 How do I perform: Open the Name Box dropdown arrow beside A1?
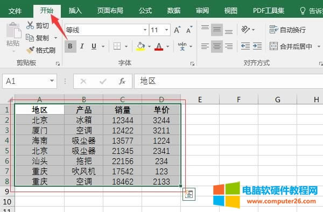coord(52,81)
